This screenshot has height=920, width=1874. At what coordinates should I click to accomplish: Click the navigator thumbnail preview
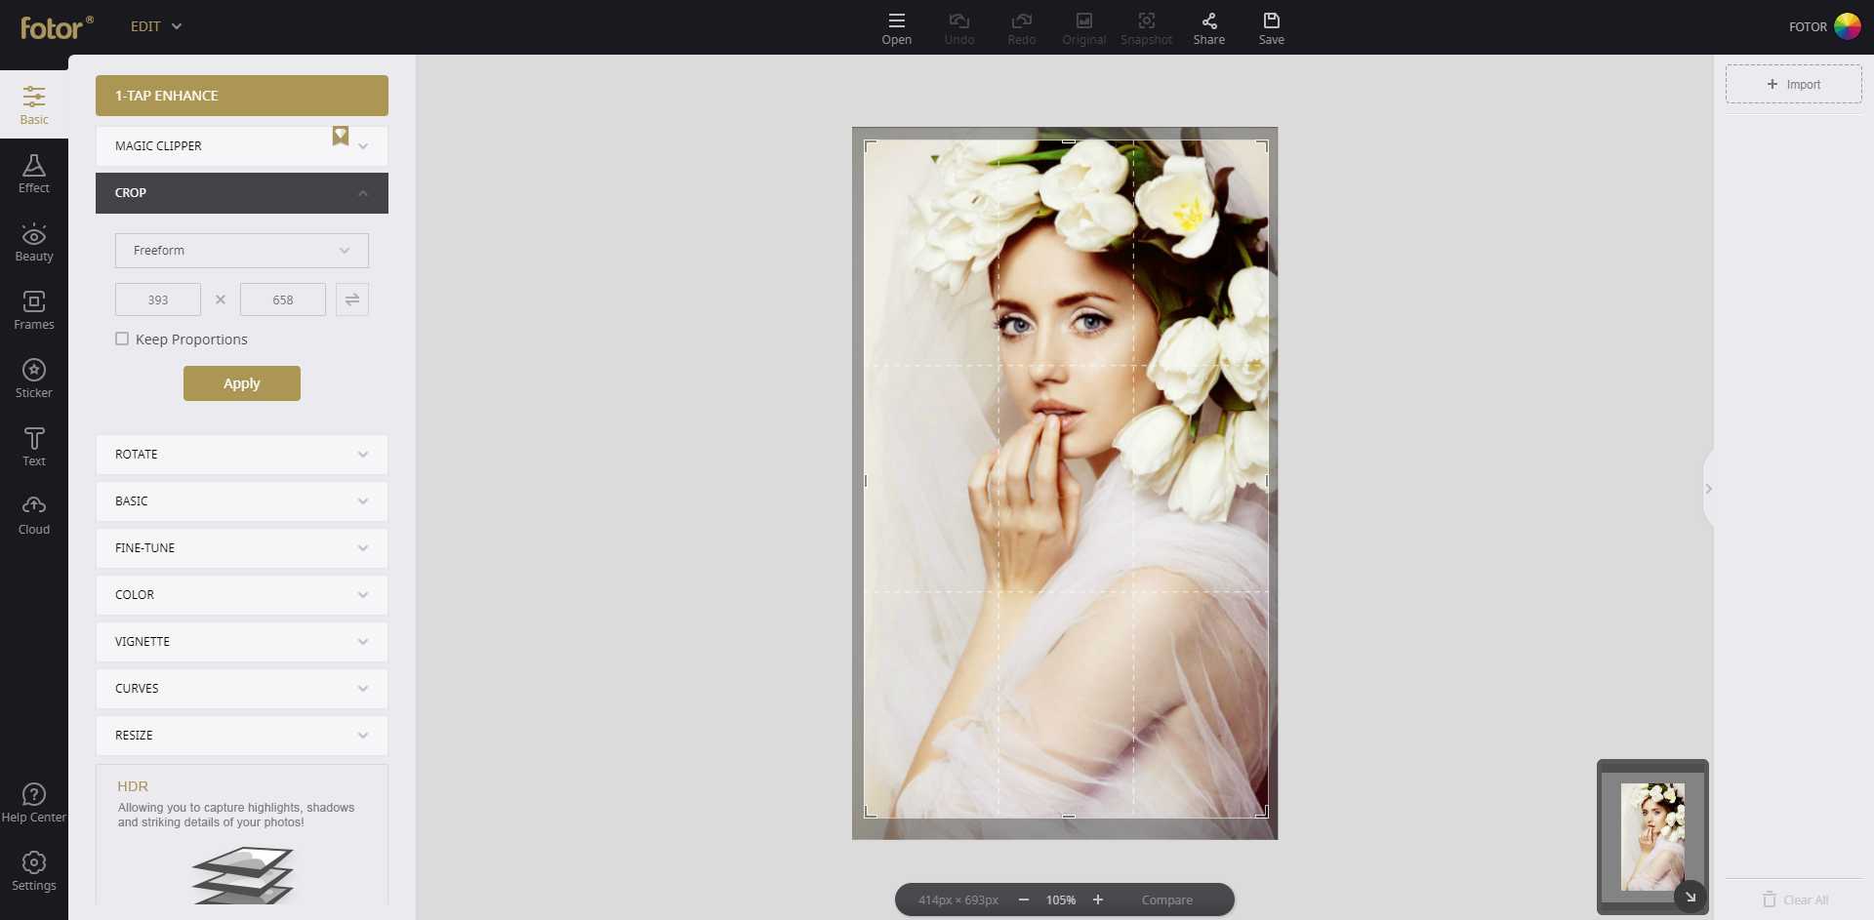(x=1652, y=837)
